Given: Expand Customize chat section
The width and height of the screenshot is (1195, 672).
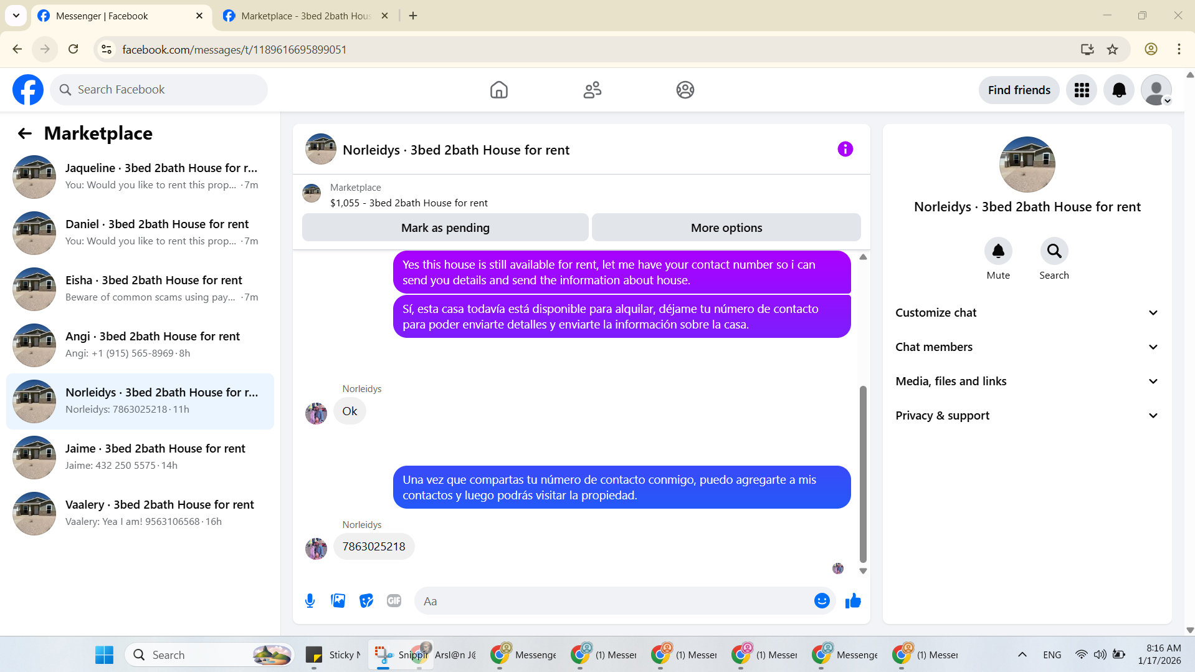Looking at the screenshot, I should (1027, 313).
